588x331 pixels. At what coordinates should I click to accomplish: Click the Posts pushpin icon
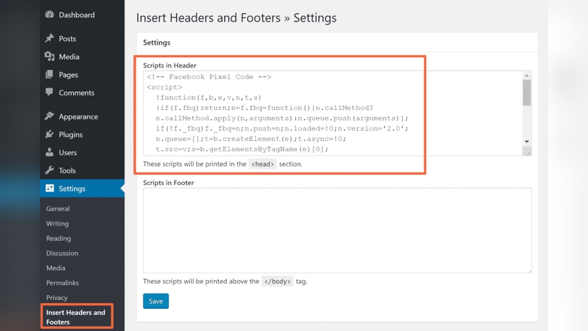click(49, 38)
